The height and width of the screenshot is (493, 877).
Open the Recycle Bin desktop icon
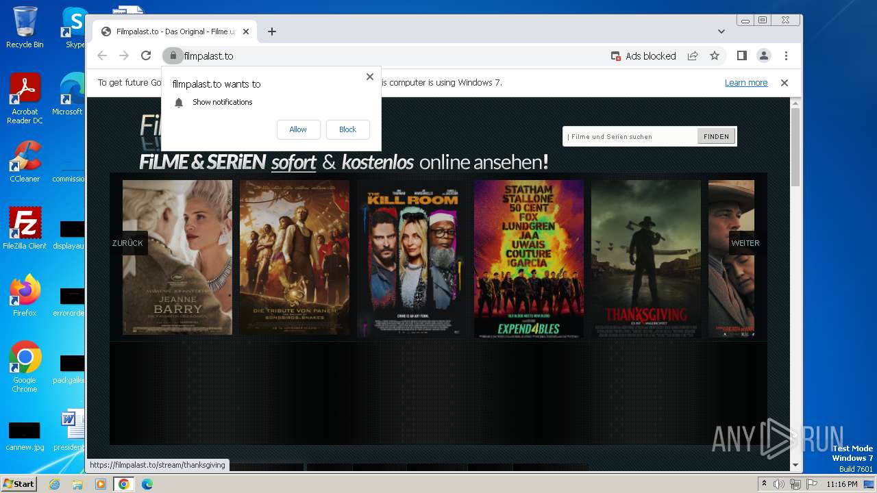(25, 27)
